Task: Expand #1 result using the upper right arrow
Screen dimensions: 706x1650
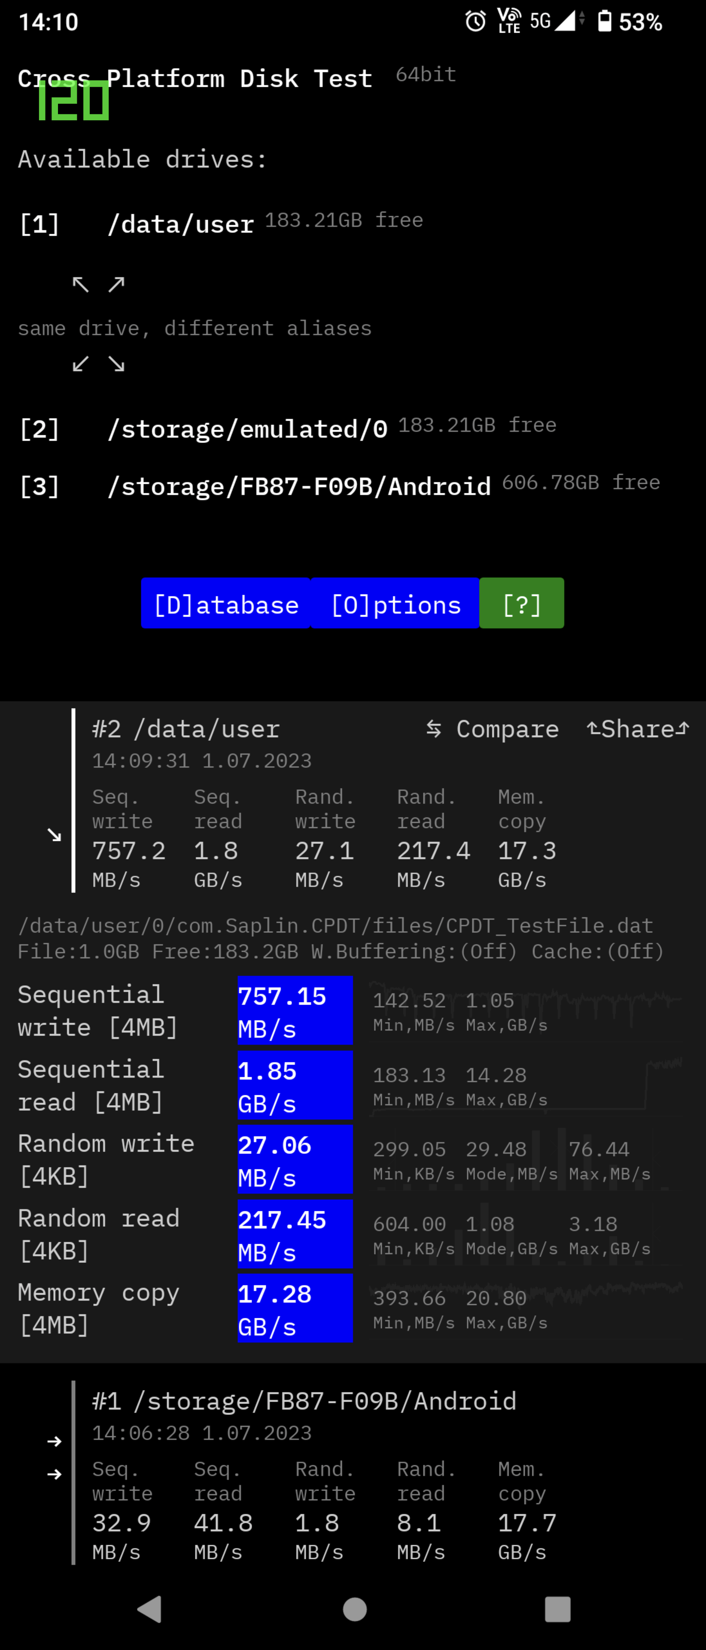Action: point(55,1441)
